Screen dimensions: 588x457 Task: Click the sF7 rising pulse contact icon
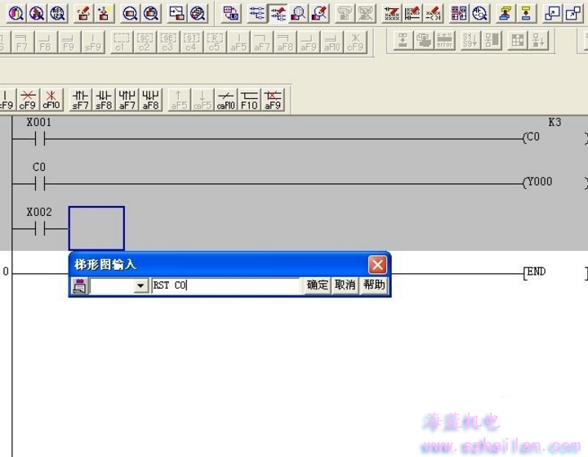tap(80, 99)
